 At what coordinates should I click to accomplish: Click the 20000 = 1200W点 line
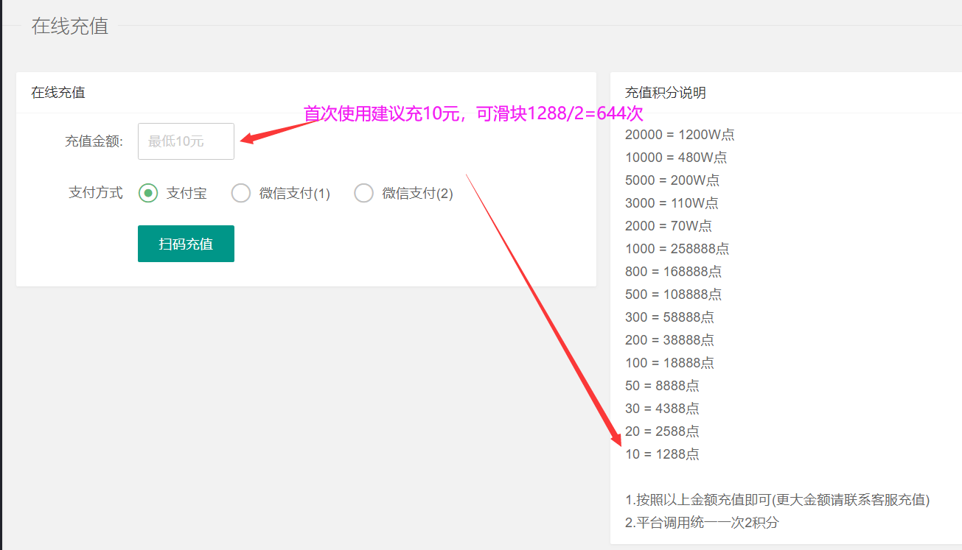[679, 135]
